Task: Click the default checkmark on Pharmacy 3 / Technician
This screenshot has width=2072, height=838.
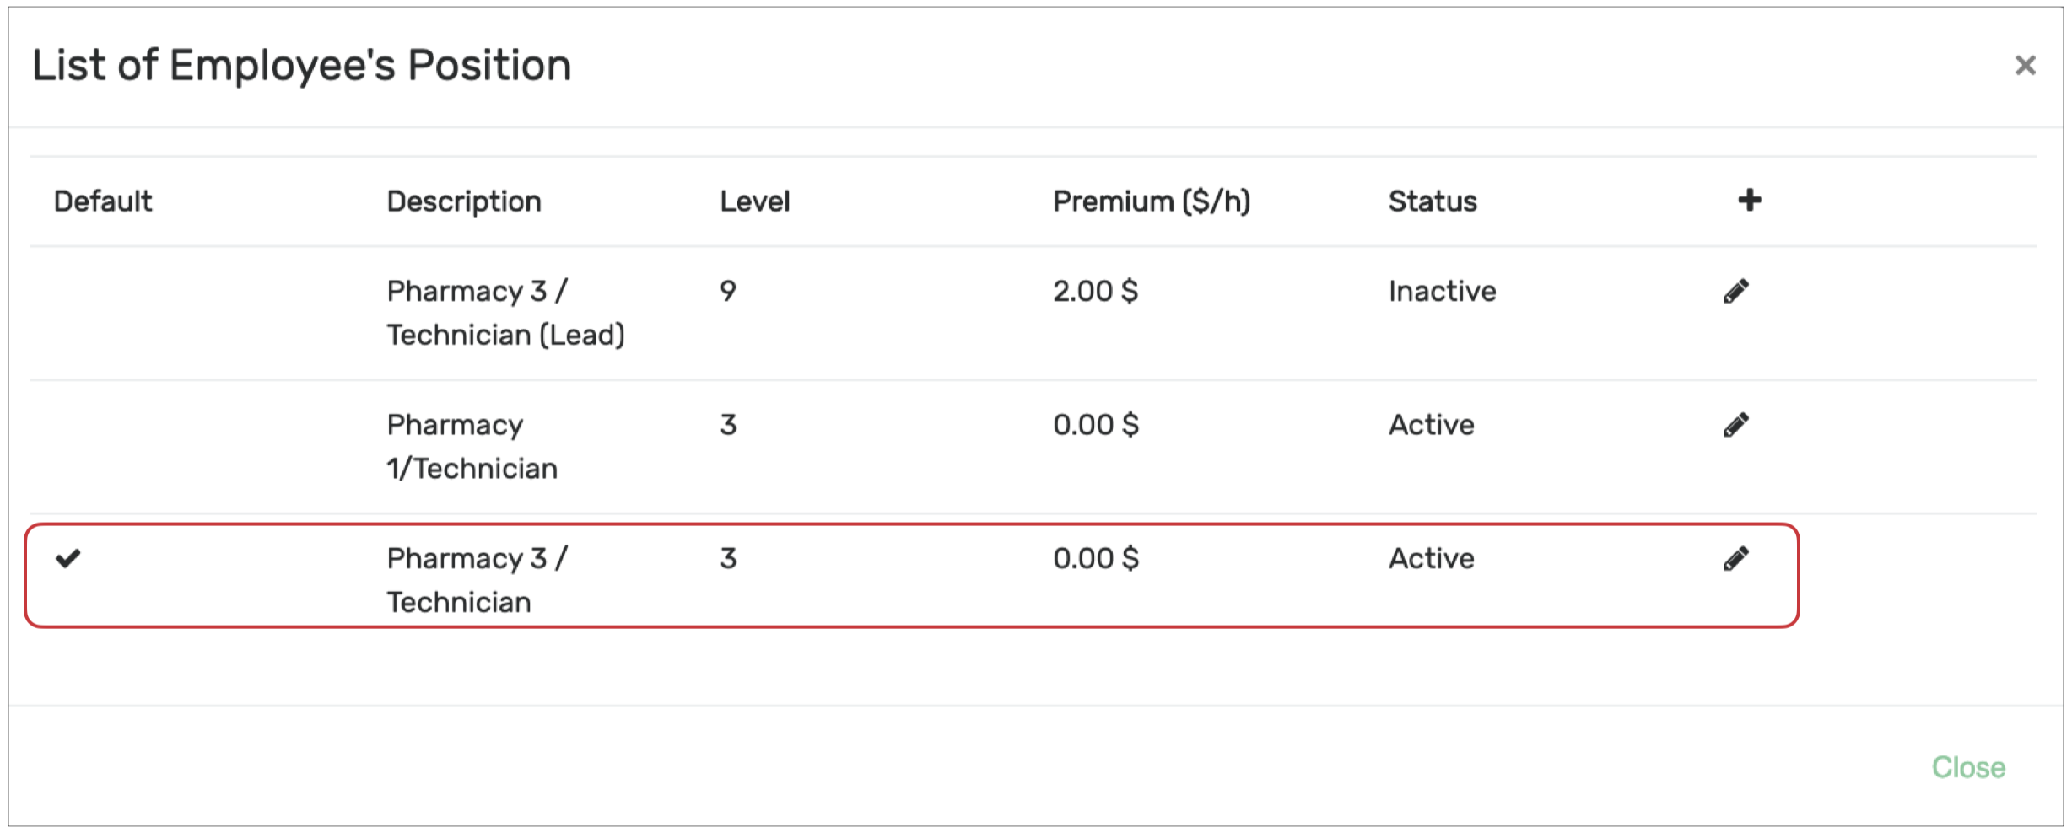Action: click(67, 558)
